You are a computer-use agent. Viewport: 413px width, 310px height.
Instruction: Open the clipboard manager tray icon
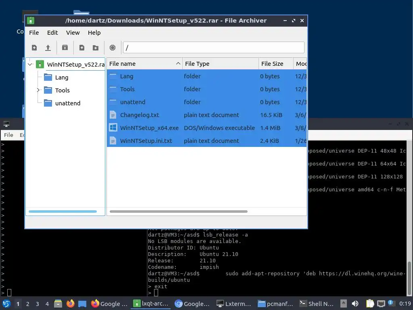click(370, 304)
